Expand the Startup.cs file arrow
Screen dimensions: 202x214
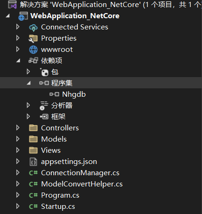click(18, 206)
